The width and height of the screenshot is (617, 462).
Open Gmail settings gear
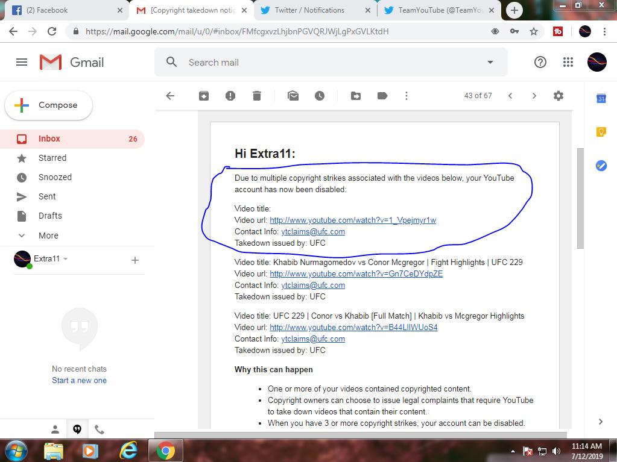558,96
